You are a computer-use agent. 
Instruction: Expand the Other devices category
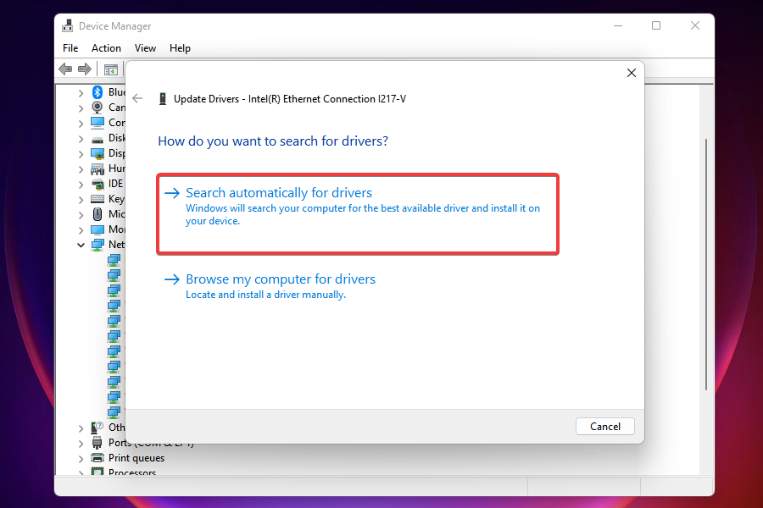(x=81, y=428)
